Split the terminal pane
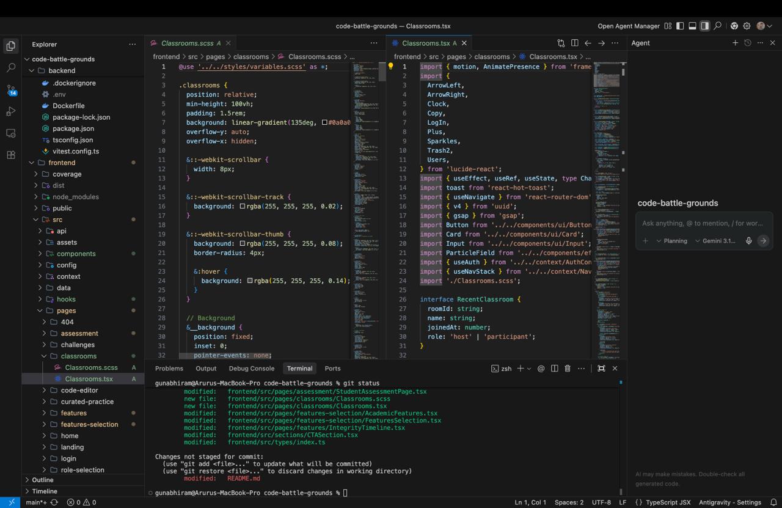The image size is (782, 508). tap(554, 369)
